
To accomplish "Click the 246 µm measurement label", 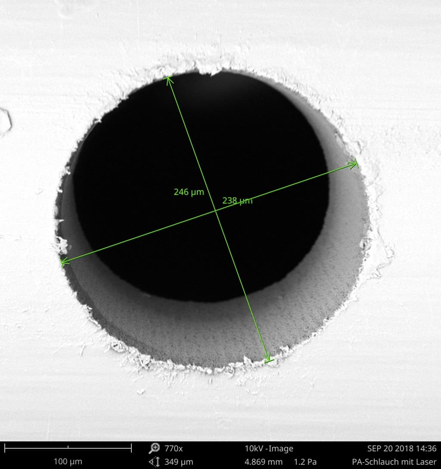I will tap(189, 192).
